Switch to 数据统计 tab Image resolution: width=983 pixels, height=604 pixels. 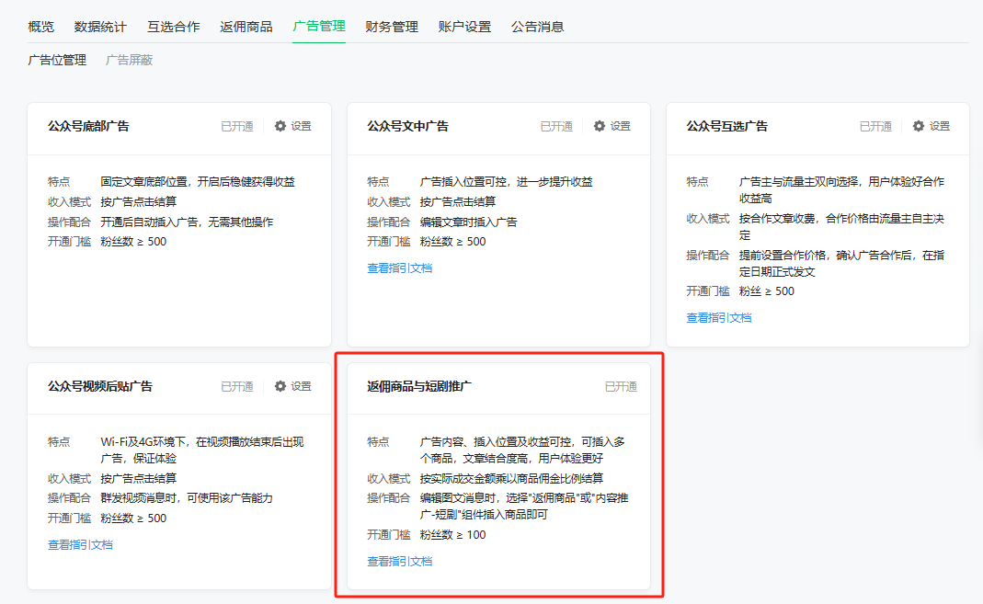(x=100, y=27)
